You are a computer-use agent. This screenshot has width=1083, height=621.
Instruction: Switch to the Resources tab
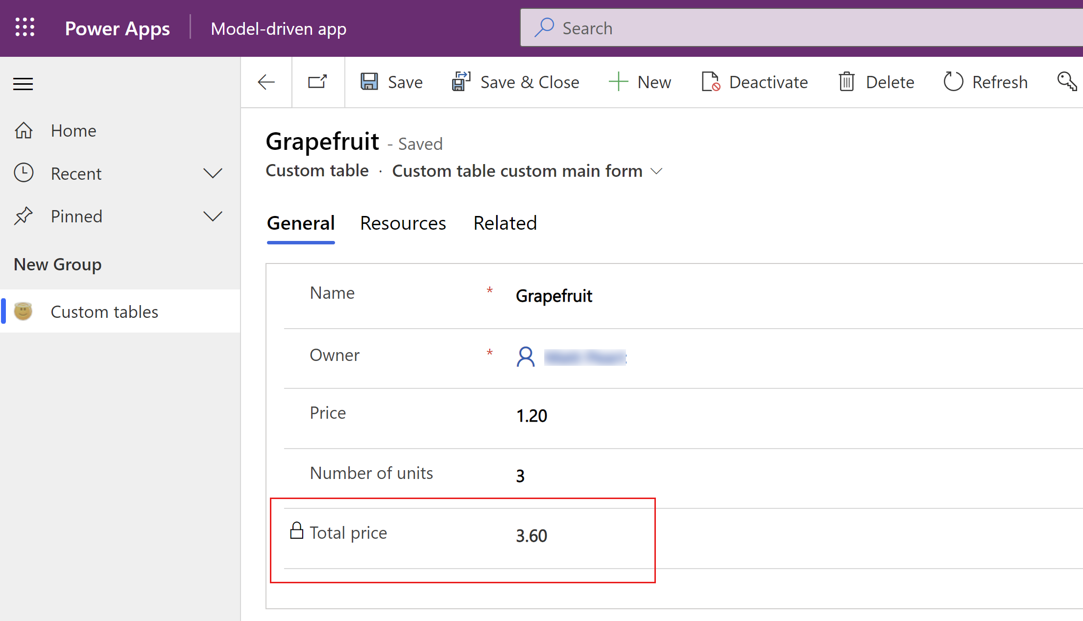pos(403,222)
